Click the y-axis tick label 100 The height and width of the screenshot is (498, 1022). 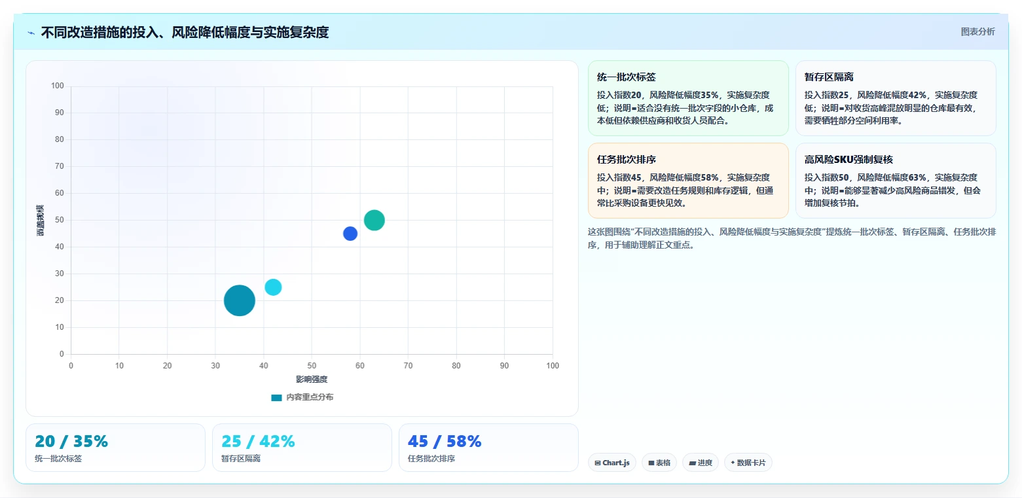[58, 86]
